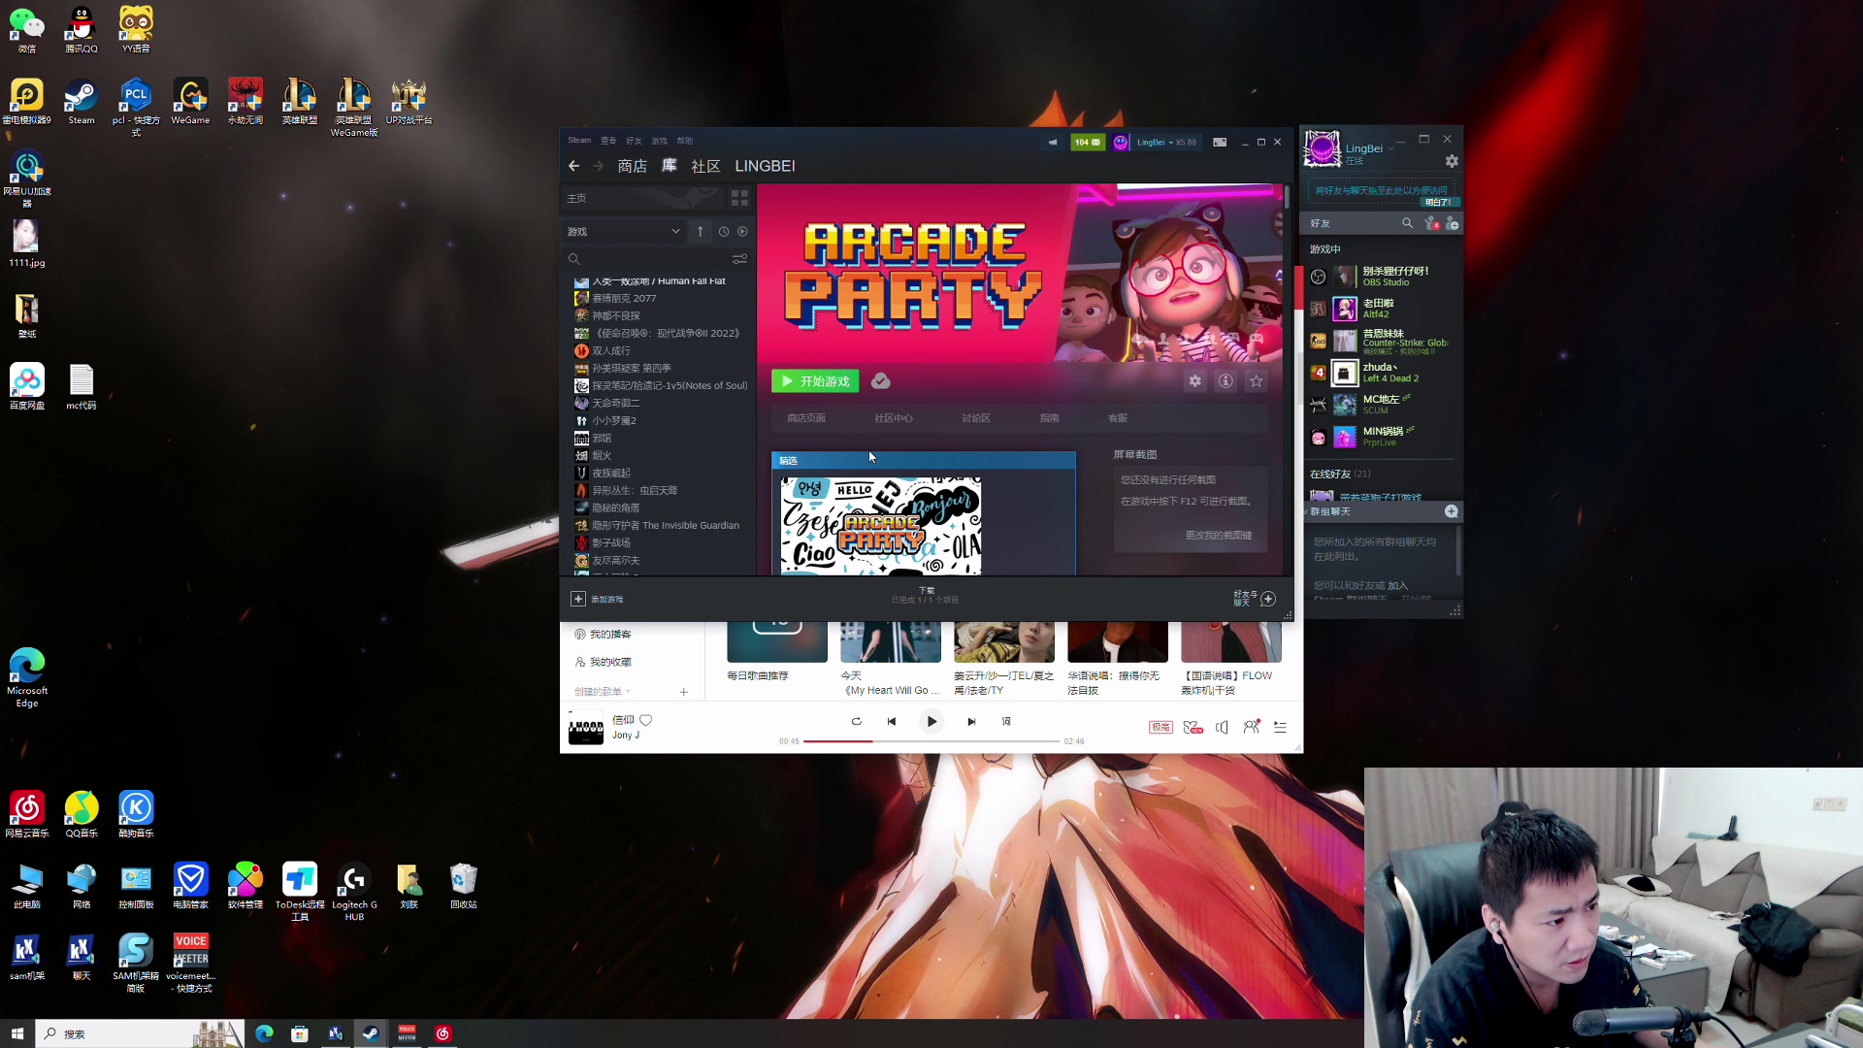Viewport: 1863px width, 1048px height.
Task: Search friends with magnifier icon
Action: (1407, 223)
